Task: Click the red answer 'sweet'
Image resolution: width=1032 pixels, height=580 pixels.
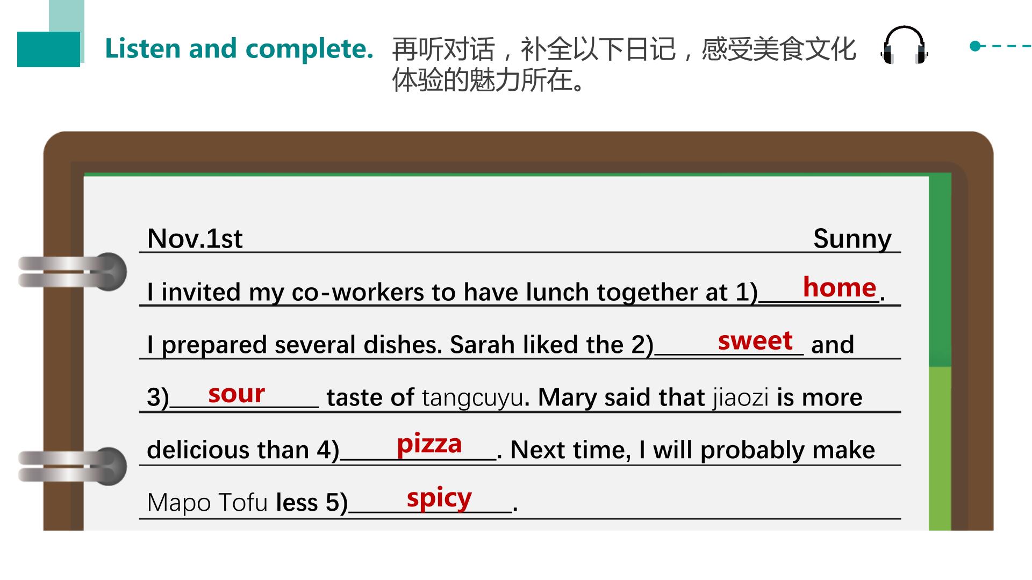Action: (755, 340)
